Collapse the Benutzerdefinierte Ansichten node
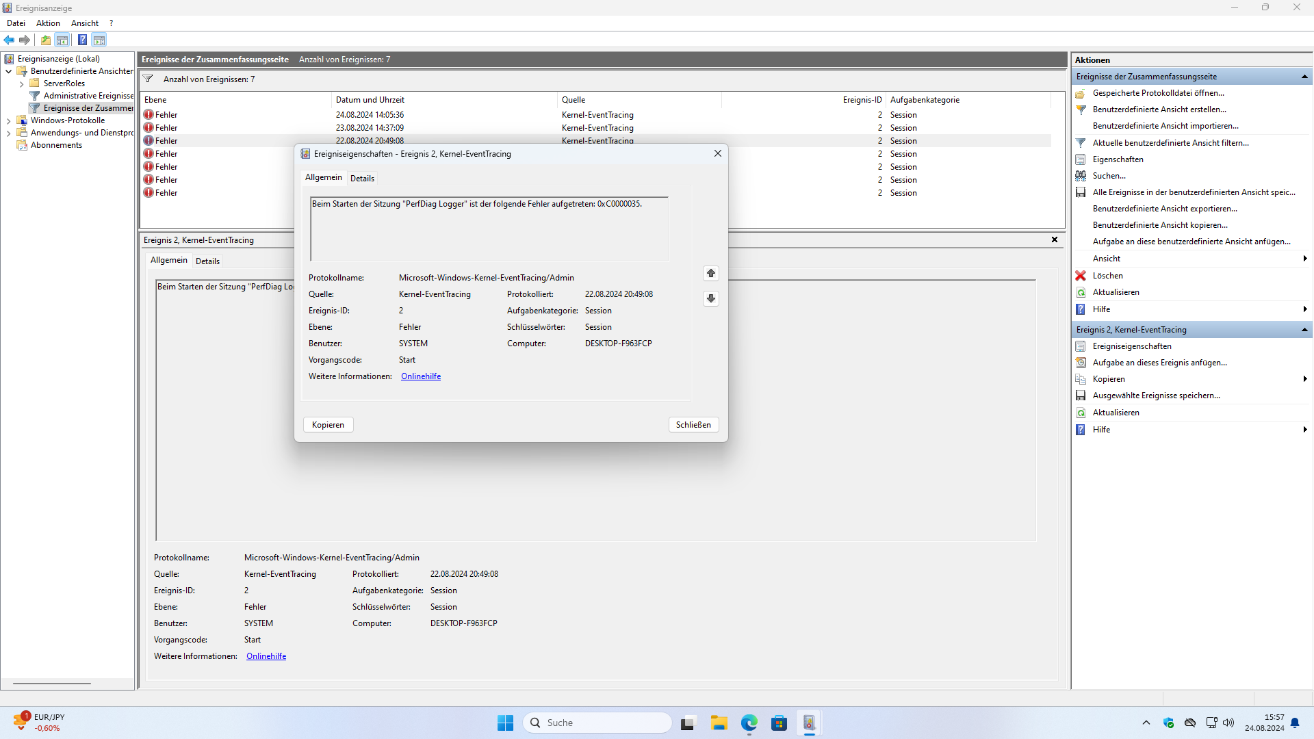1314x739 pixels. click(x=8, y=71)
